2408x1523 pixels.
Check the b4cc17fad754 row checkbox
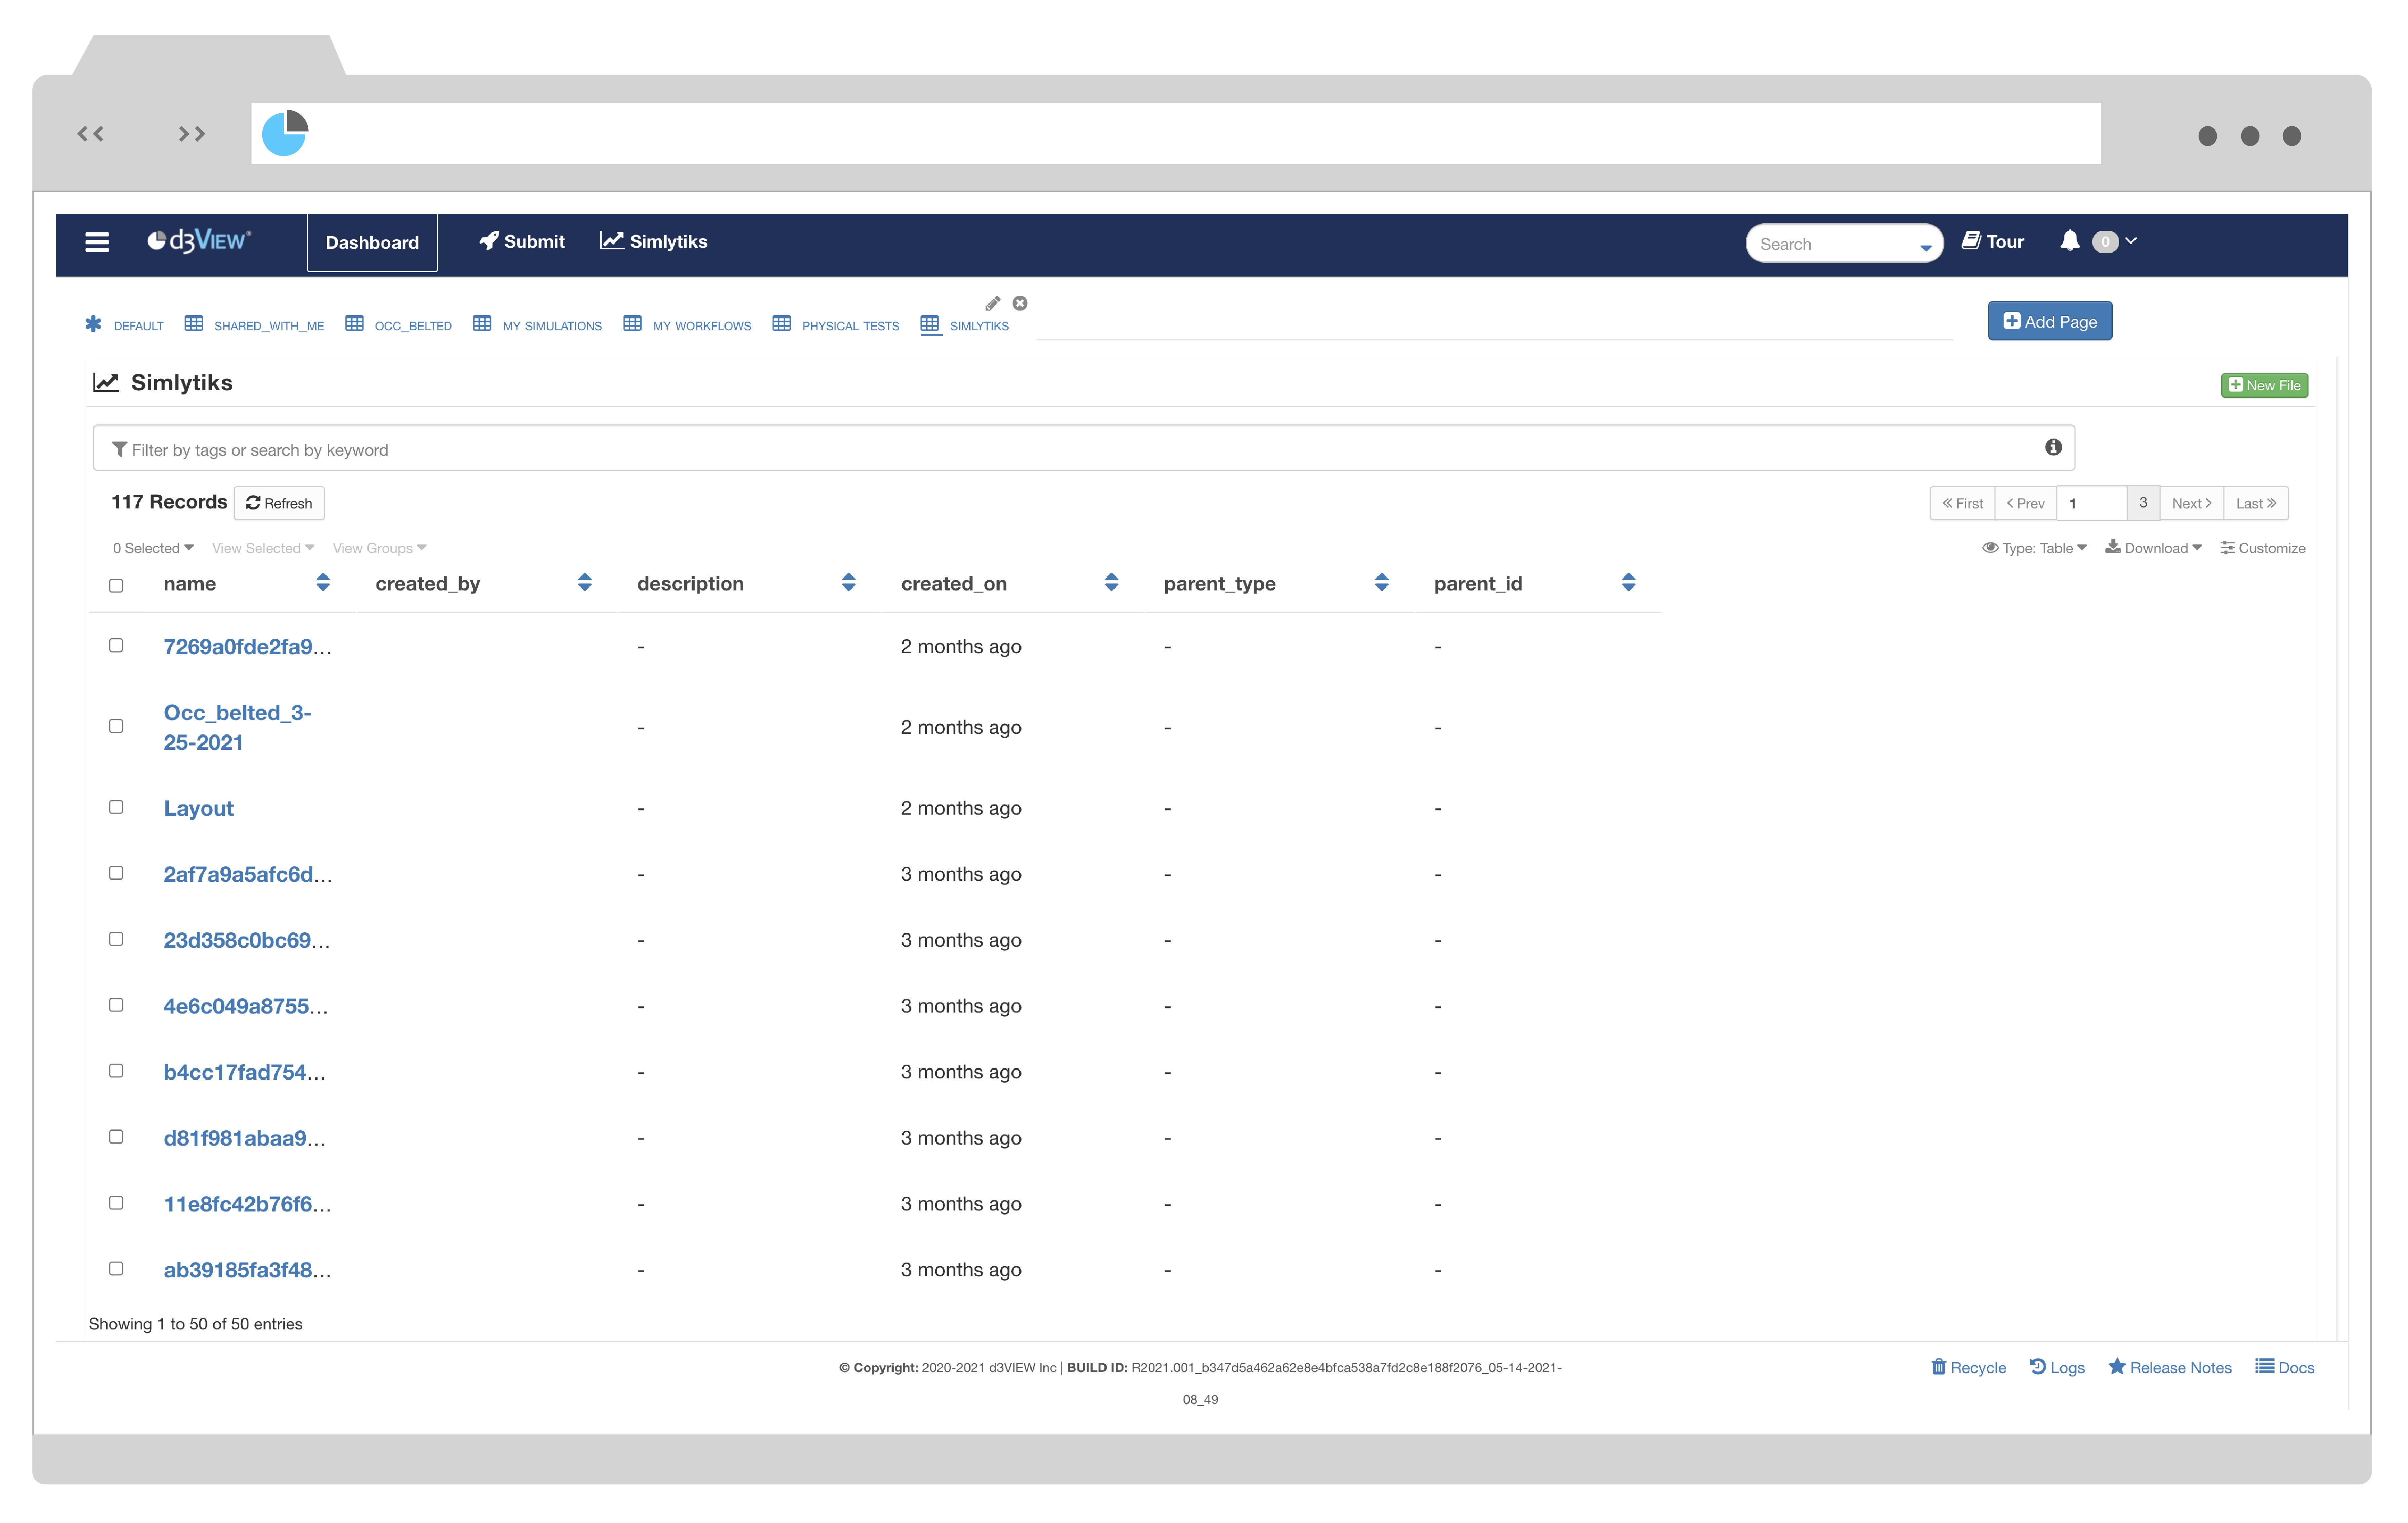(116, 1070)
